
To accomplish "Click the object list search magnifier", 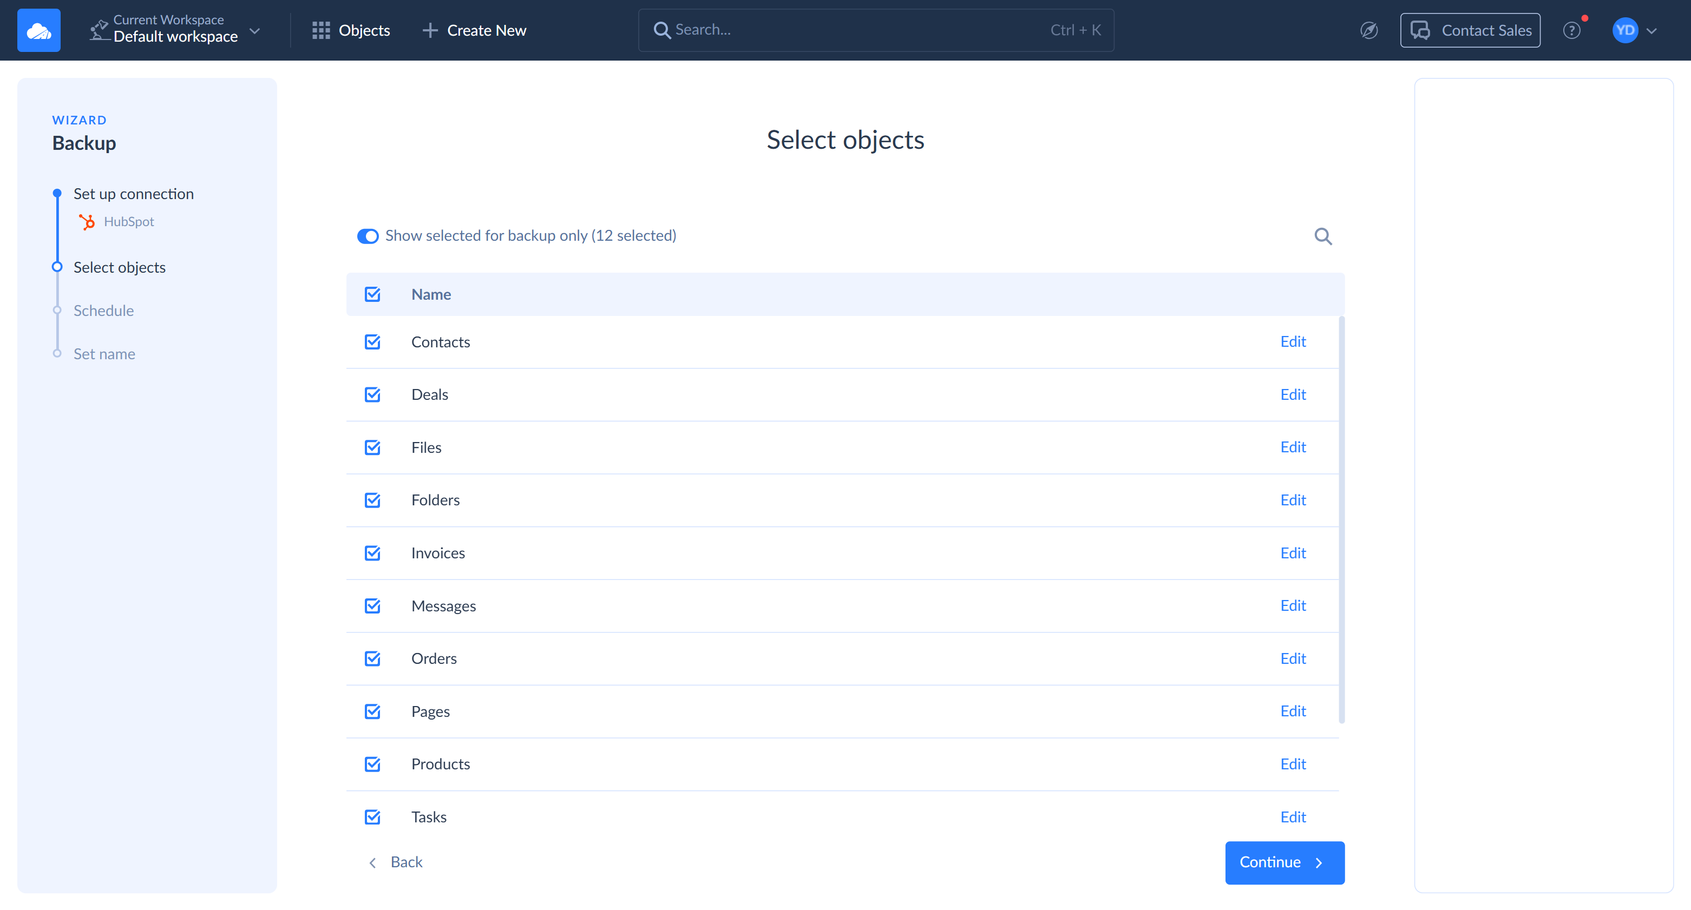I will (x=1323, y=236).
